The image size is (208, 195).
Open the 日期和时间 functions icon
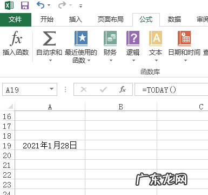tap(184, 38)
